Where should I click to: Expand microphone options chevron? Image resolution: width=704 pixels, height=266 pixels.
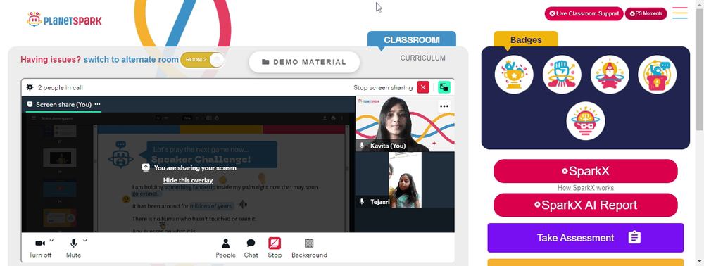coord(85,241)
